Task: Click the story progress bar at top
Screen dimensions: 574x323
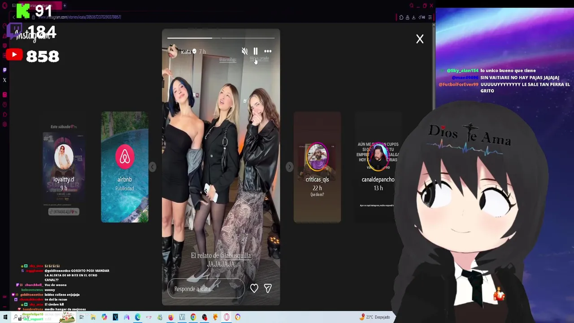Action: pyautogui.click(x=221, y=38)
